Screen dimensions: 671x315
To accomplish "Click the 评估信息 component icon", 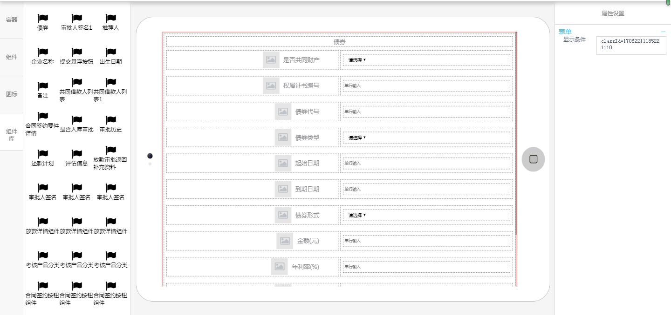I will (77, 154).
